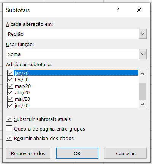Close the Subtotais dialog
This screenshot has height=164, width=152.
(x=139, y=10)
